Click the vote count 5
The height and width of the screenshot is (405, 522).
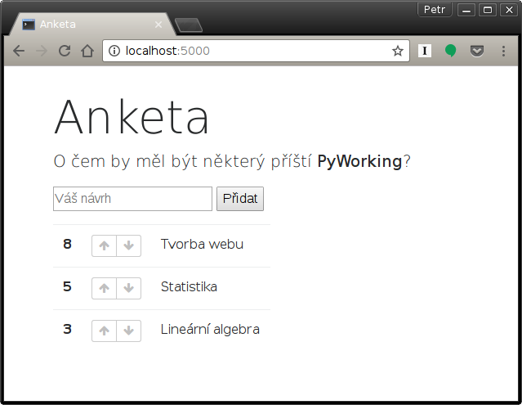coord(67,286)
